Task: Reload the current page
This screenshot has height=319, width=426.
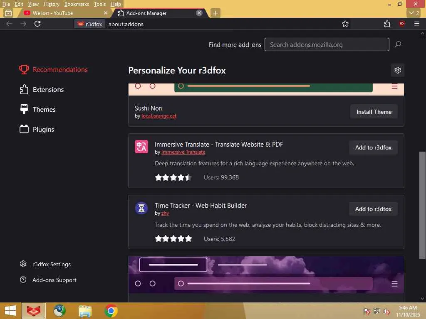Action: [x=37, y=24]
